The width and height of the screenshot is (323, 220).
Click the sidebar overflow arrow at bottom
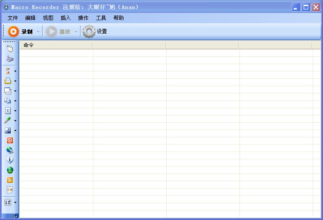[x=15, y=216]
